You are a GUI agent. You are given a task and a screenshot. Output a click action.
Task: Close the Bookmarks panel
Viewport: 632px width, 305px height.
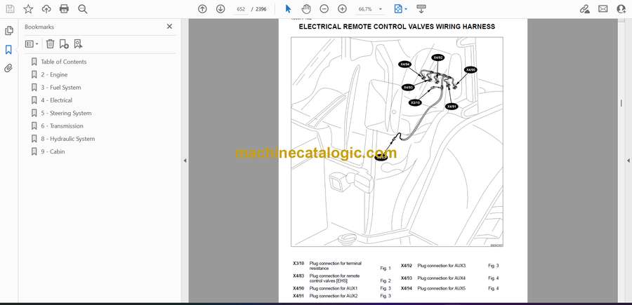coord(169,27)
